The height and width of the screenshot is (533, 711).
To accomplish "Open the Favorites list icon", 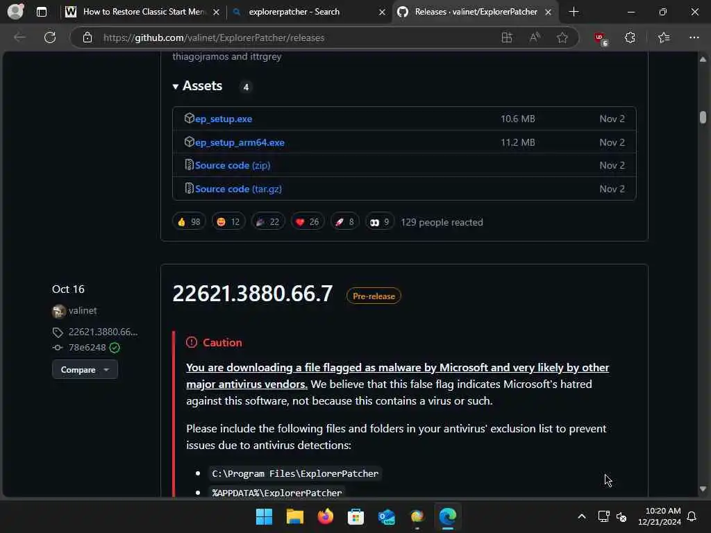I will click(x=664, y=37).
